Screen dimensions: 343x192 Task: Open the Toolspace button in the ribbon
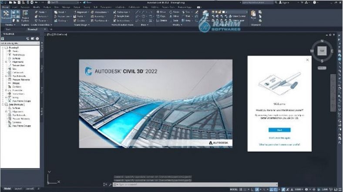point(6,15)
